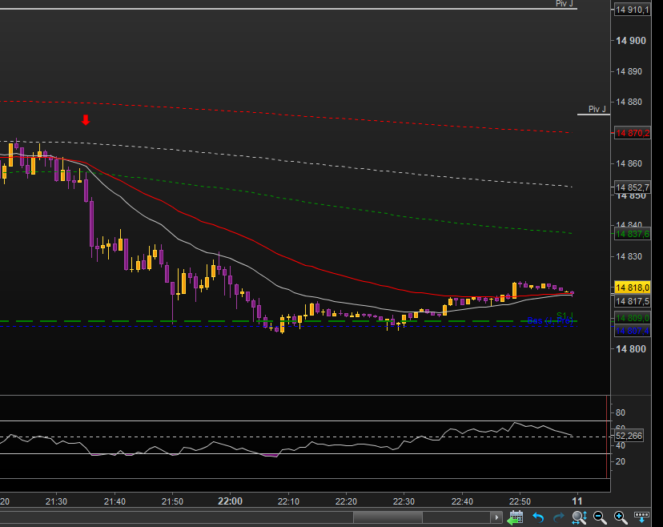Click the 22:00 time axis label

[230, 501]
